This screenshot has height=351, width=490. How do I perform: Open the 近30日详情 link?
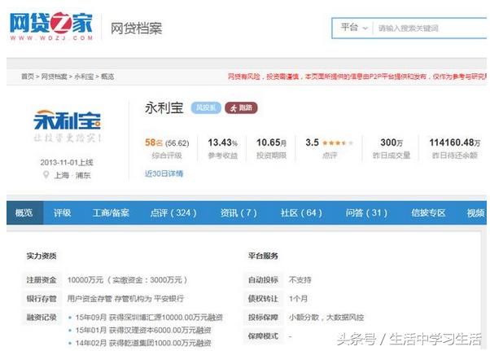coord(164,173)
